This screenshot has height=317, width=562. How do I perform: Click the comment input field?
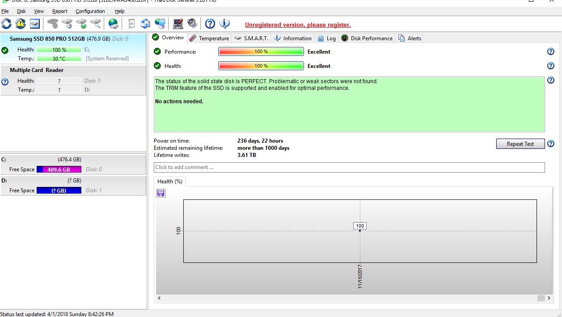tap(349, 167)
